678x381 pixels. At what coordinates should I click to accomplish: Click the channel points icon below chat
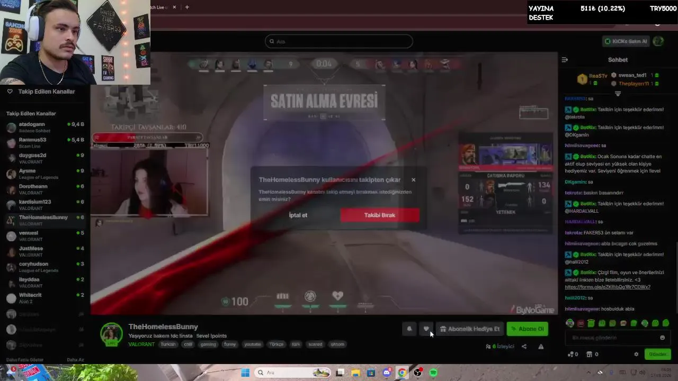(x=573, y=354)
